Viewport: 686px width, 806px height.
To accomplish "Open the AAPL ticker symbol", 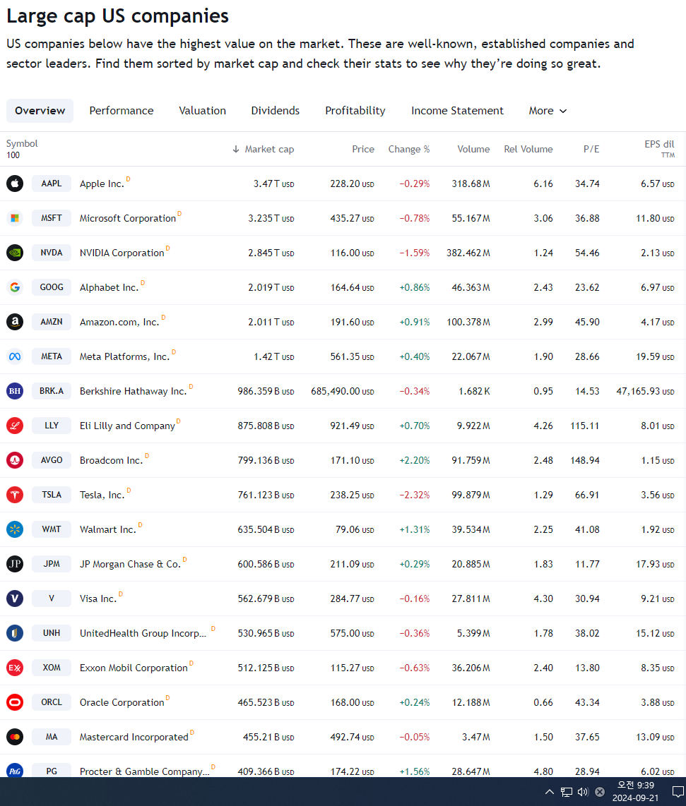I will tap(52, 184).
